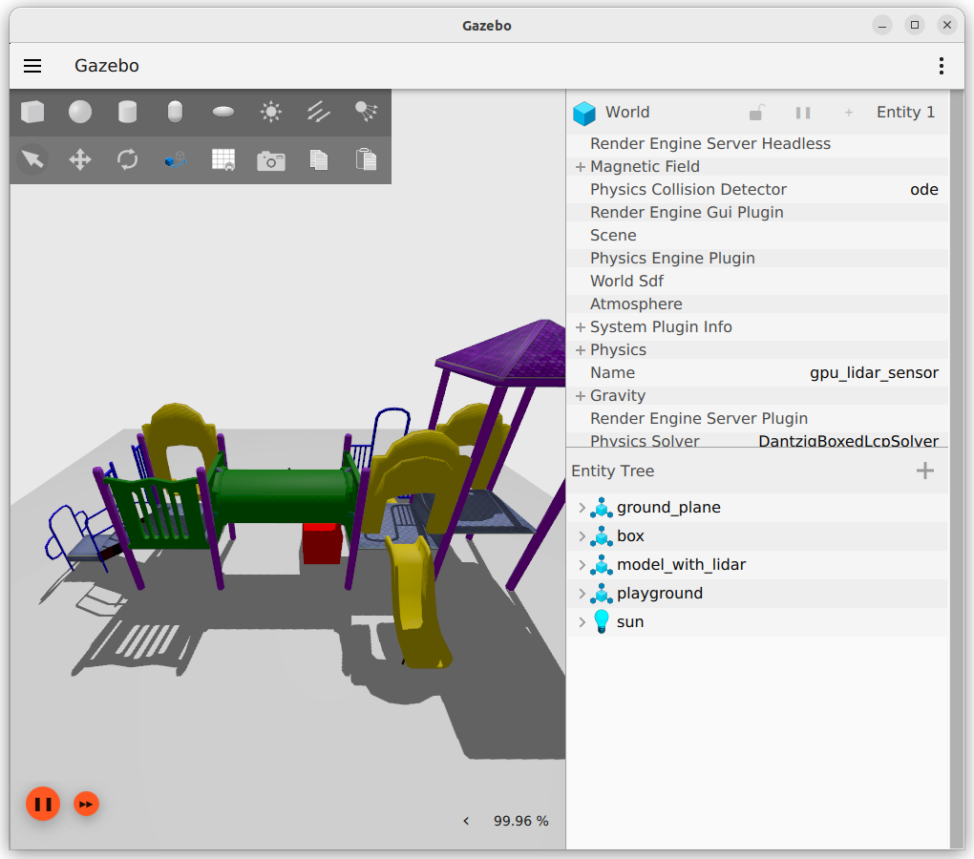
Task: Select the World Sdf row
Action: point(757,282)
